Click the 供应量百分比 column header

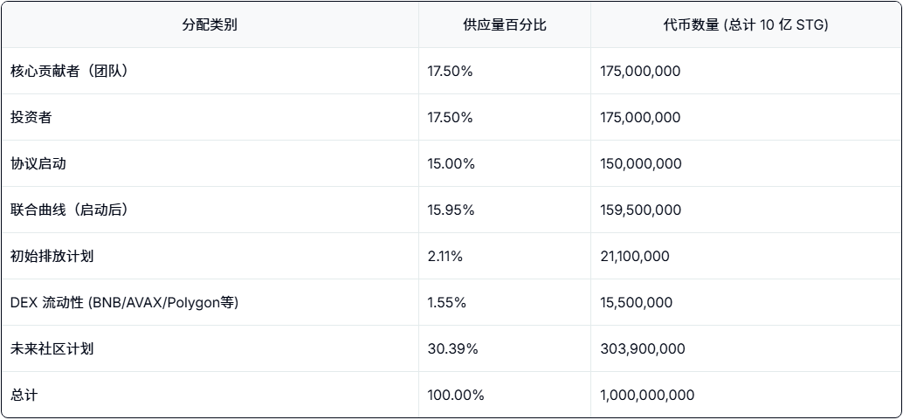(505, 24)
